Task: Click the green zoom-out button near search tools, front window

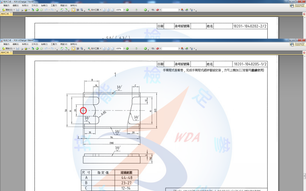Action: click(x=145, y=48)
